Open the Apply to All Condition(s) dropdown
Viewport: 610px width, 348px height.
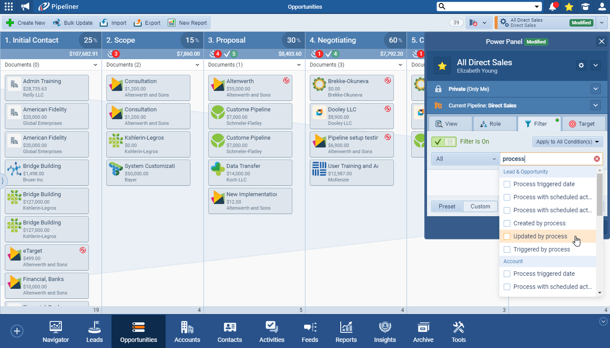pos(567,141)
